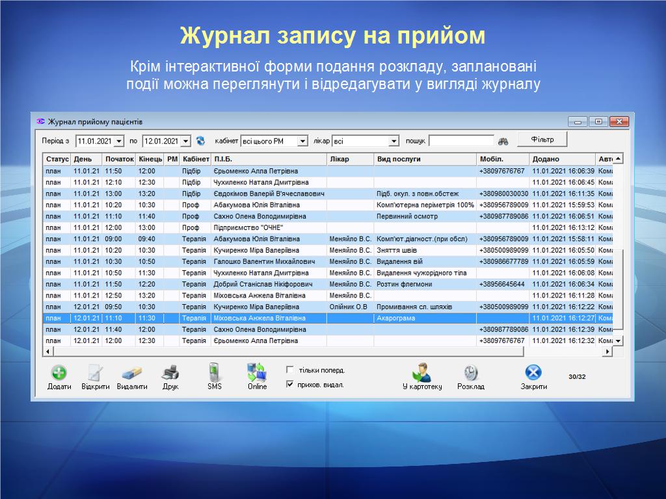The image size is (666, 499).
Task: Click the green Додати (Add) icon
Action: click(x=59, y=373)
